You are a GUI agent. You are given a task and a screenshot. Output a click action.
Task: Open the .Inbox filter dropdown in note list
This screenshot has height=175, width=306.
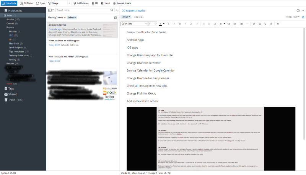[x=72, y=18]
